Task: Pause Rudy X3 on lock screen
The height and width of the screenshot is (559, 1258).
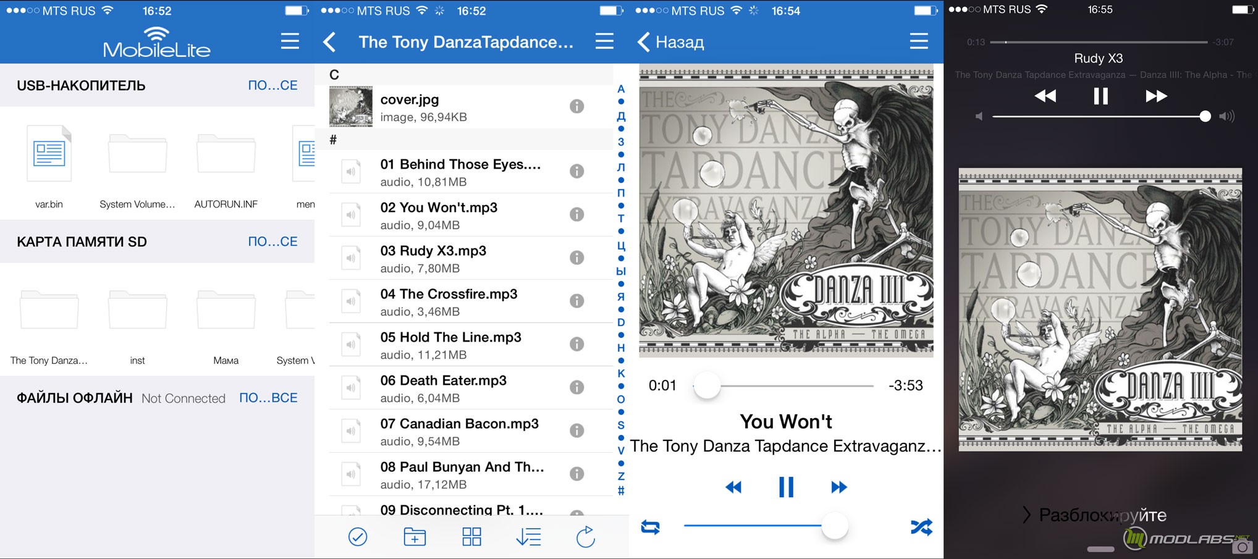Action: tap(1100, 96)
